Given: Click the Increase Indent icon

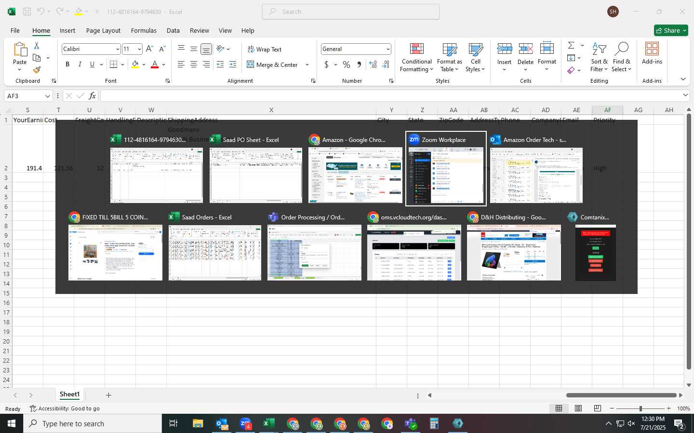Looking at the screenshot, I should point(233,64).
